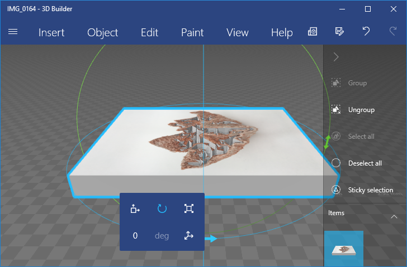407x267 pixels.
Task: Open the Paint menu
Action: point(192,32)
